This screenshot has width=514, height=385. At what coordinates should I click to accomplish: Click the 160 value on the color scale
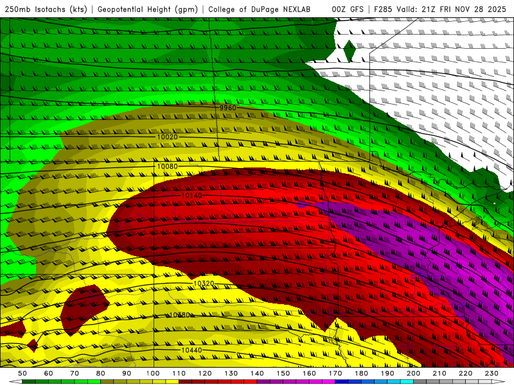[x=309, y=373]
